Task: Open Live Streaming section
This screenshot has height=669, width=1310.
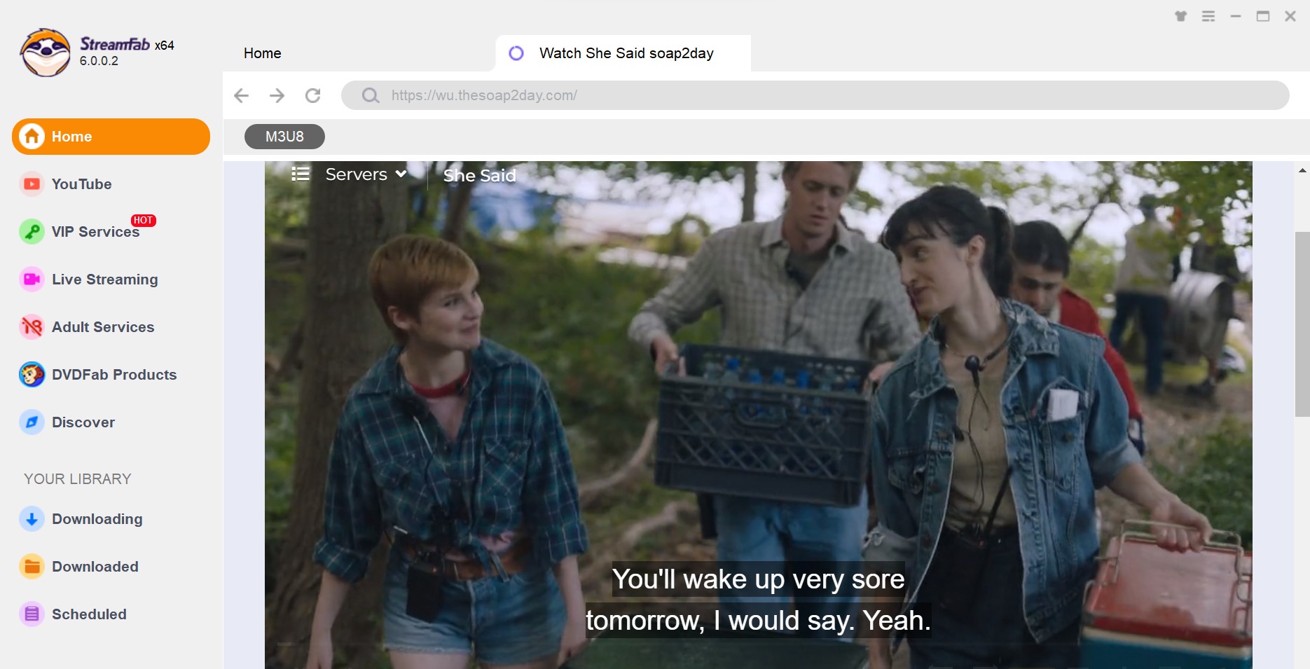Action: coord(104,280)
